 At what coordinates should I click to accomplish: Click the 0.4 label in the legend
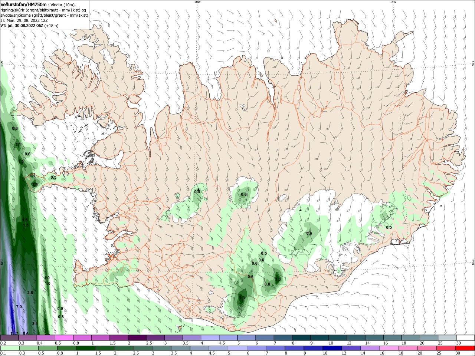(40, 343)
